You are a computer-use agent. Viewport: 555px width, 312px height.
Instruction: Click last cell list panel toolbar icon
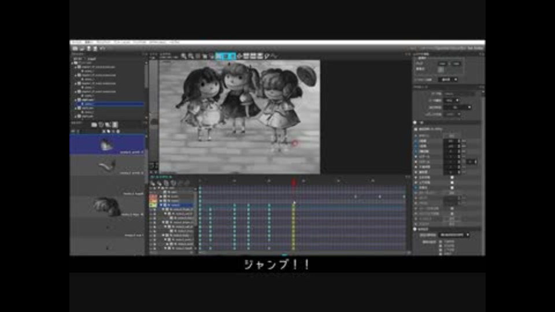[114, 125]
